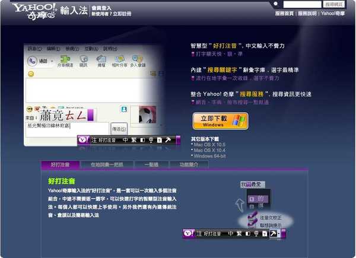Click the 立即下載 Windows download button

220,121
